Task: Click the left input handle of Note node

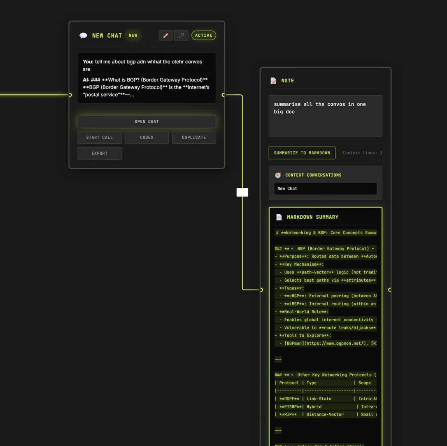Action: pos(261,290)
